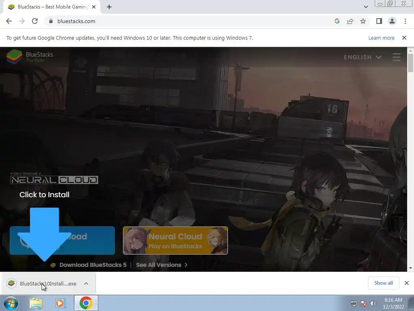Expand the download item options chevron
This screenshot has width=414, height=311.
86,283
